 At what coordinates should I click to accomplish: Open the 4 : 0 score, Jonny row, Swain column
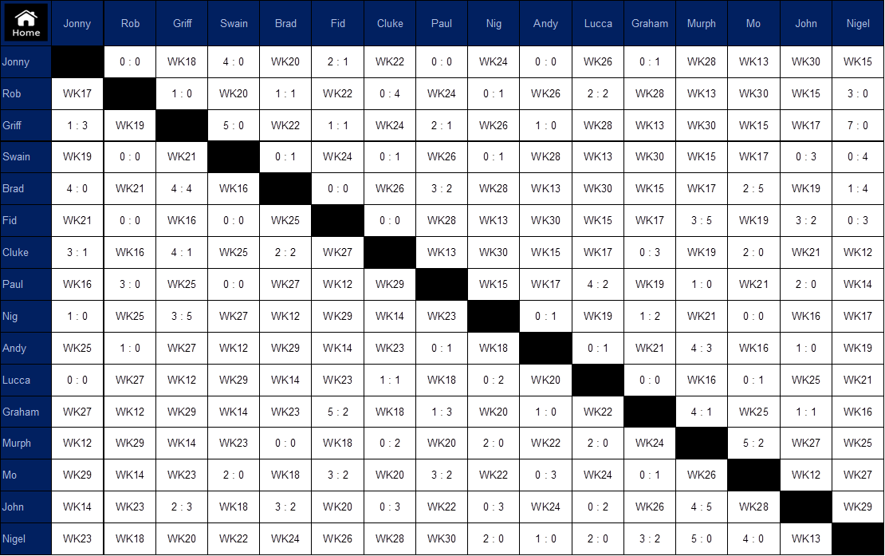(x=234, y=62)
